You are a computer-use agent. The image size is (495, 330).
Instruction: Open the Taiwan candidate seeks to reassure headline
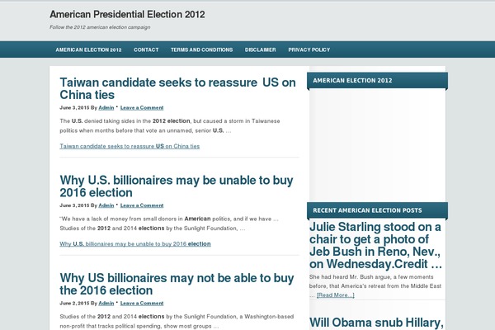pyautogui.click(x=177, y=88)
